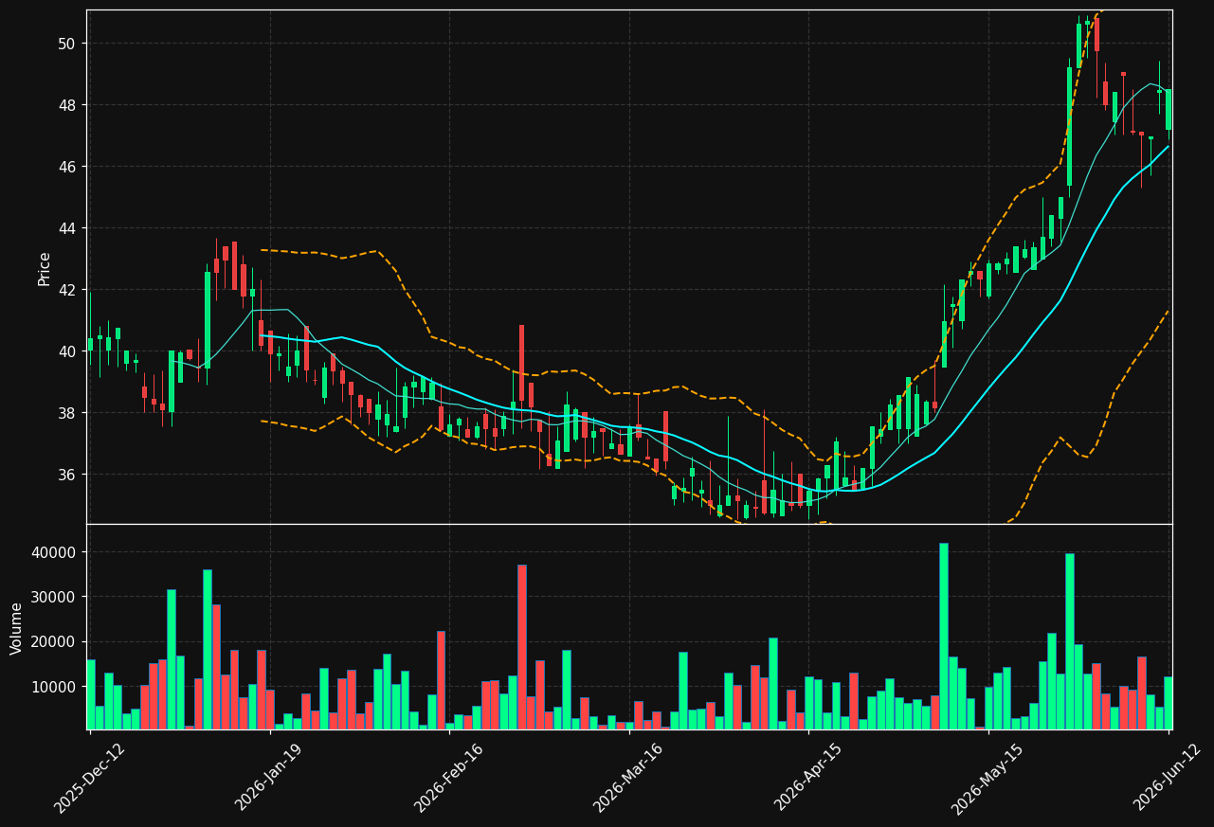Click the 2026-Feb-16 date label
The height and width of the screenshot is (827, 1214).
[x=448, y=777]
